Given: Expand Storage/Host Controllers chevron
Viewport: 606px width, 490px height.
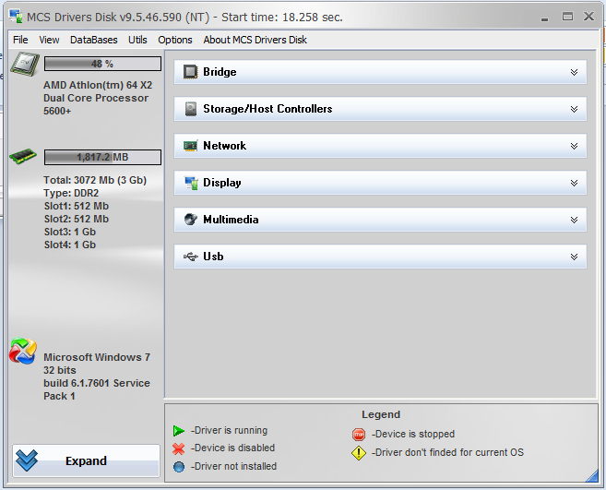Looking at the screenshot, I should [x=574, y=109].
